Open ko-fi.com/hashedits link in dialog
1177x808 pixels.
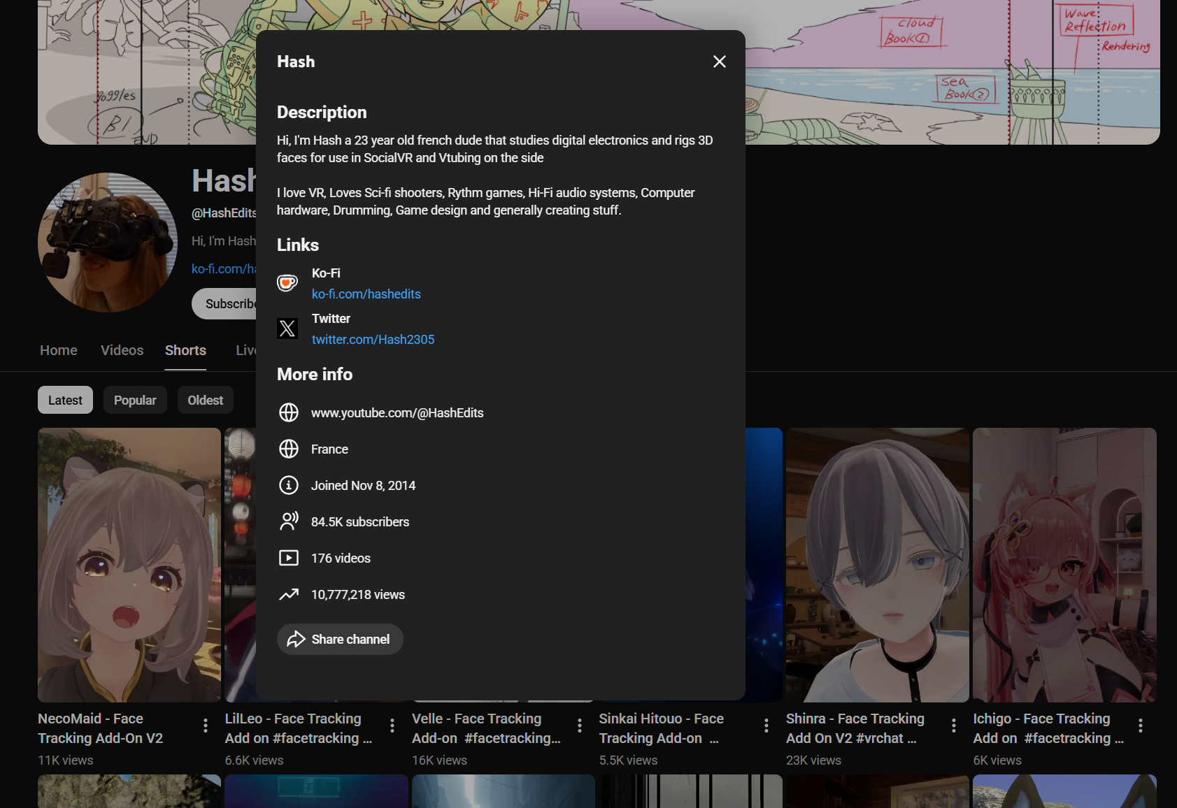click(366, 294)
